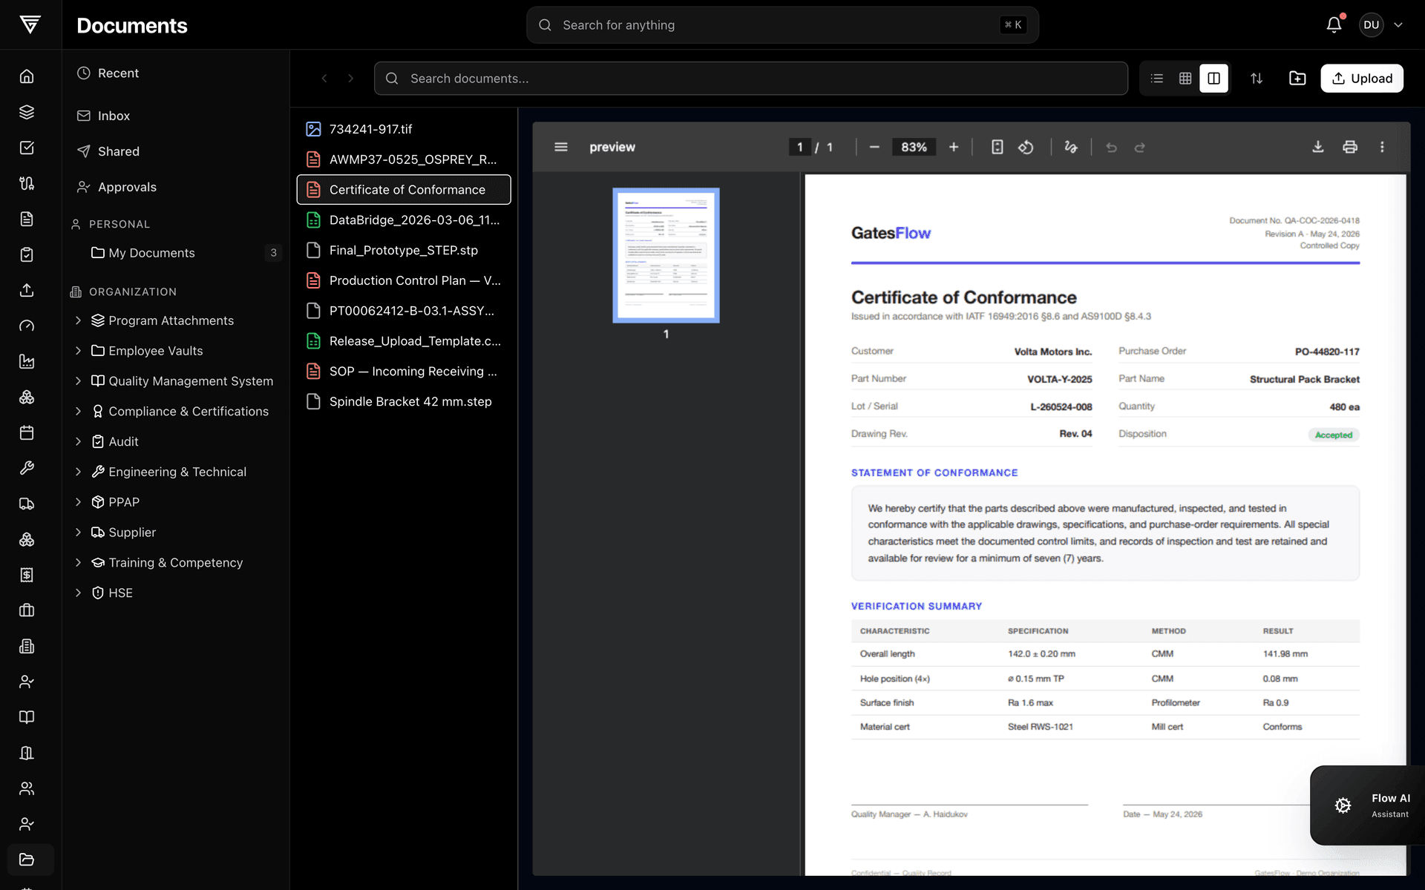1425x890 pixels.
Task: Undo the last annotation
Action: (1111, 147)
